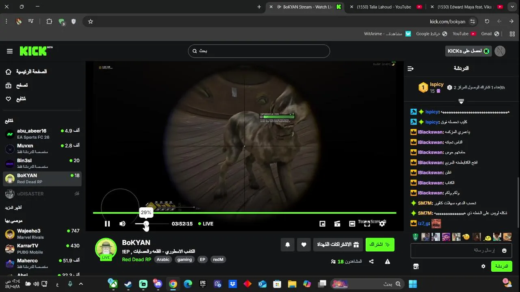Open the following sidebar item with heart

(16, 99)
